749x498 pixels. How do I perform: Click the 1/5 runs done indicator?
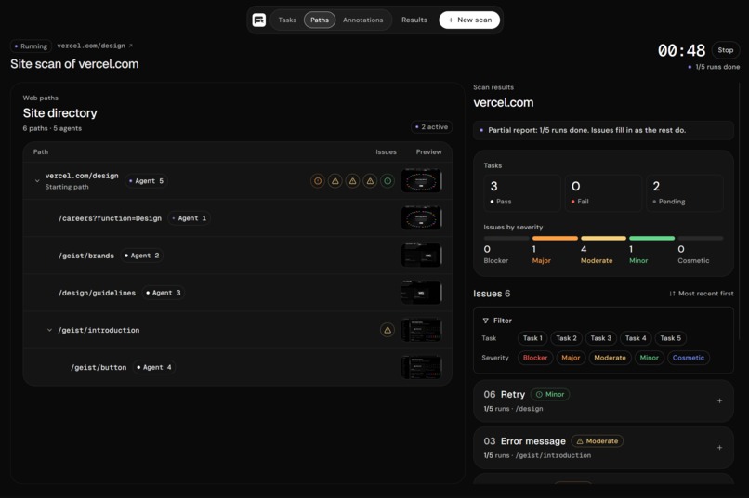714,67
